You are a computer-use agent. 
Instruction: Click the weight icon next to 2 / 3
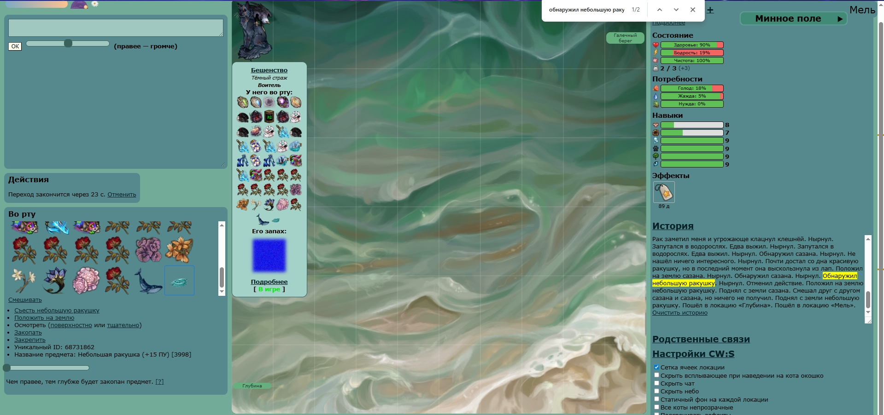tap(656, 68)
